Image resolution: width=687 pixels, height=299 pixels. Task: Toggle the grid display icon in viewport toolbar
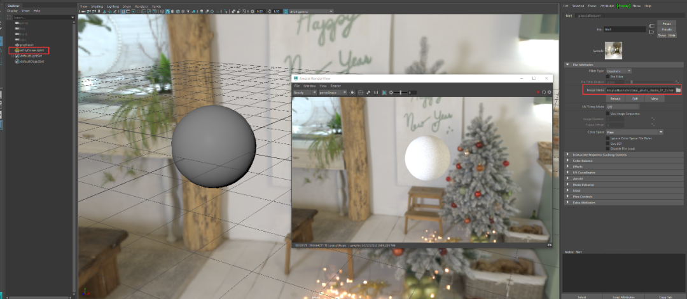coord(123,11)
